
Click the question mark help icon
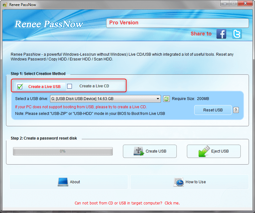tap(236, 110)
